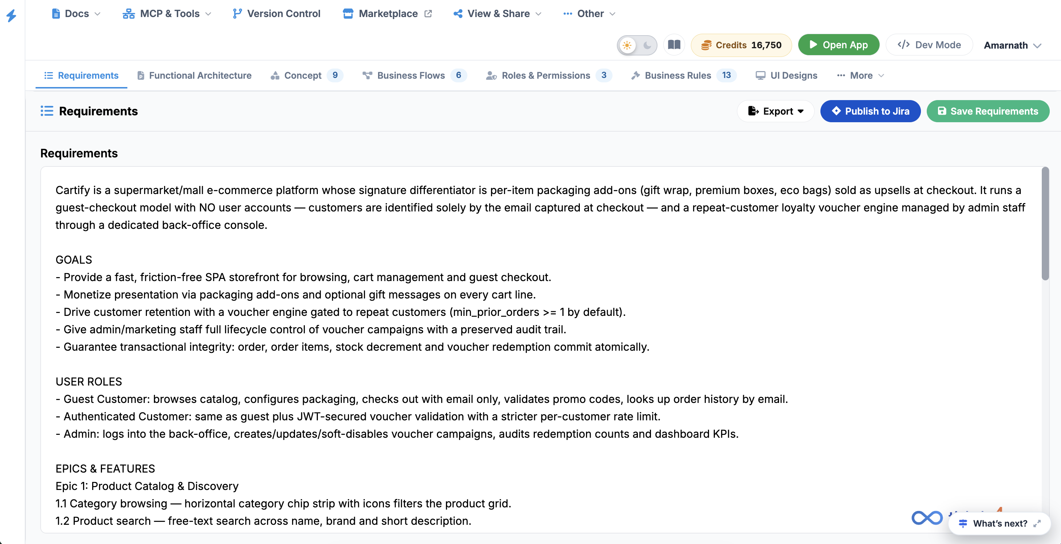Open the Other dropdown menu
Viewport: 1061px width, 544px height.
click(x=589, y=13)
